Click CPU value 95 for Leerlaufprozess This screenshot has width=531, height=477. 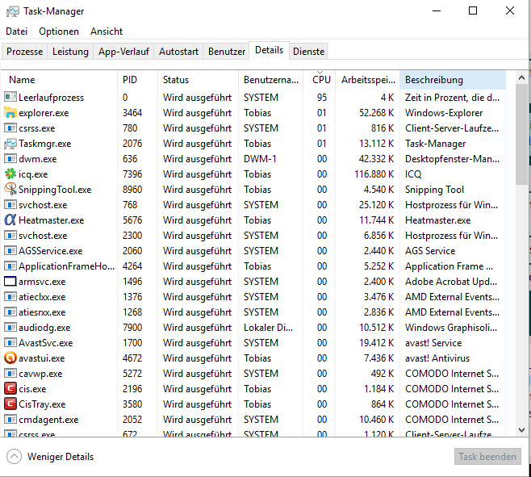(x=322, y=97)
